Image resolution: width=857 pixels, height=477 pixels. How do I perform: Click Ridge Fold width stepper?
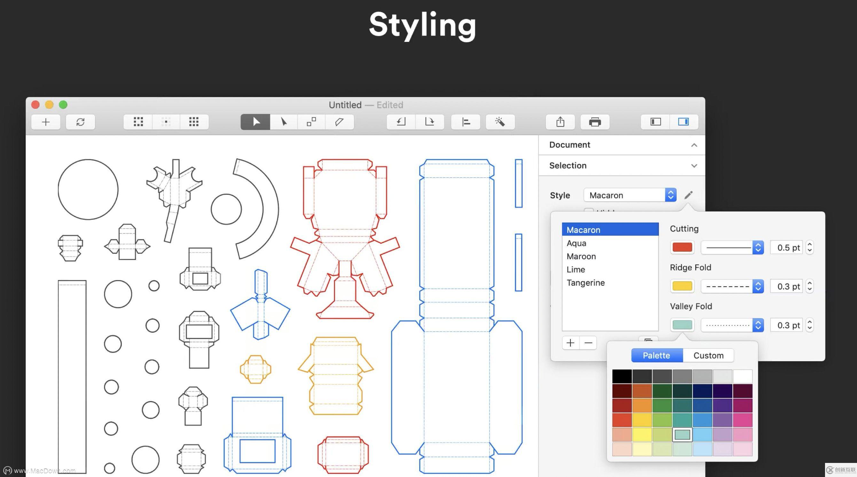pyautogui.click(x=810, y=286)
